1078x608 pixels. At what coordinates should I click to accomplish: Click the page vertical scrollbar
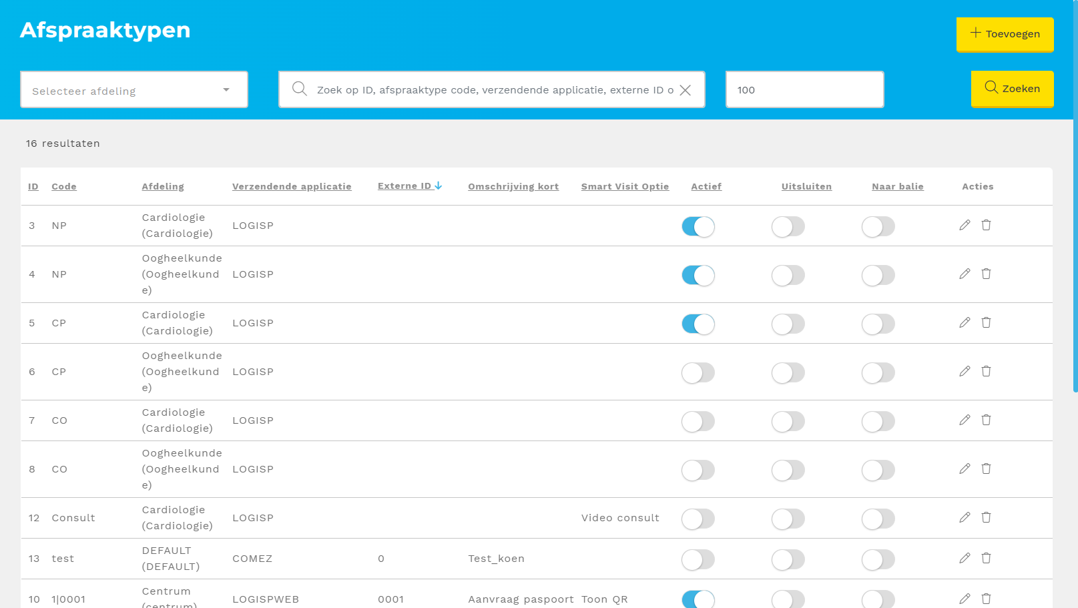[1075, 200]
